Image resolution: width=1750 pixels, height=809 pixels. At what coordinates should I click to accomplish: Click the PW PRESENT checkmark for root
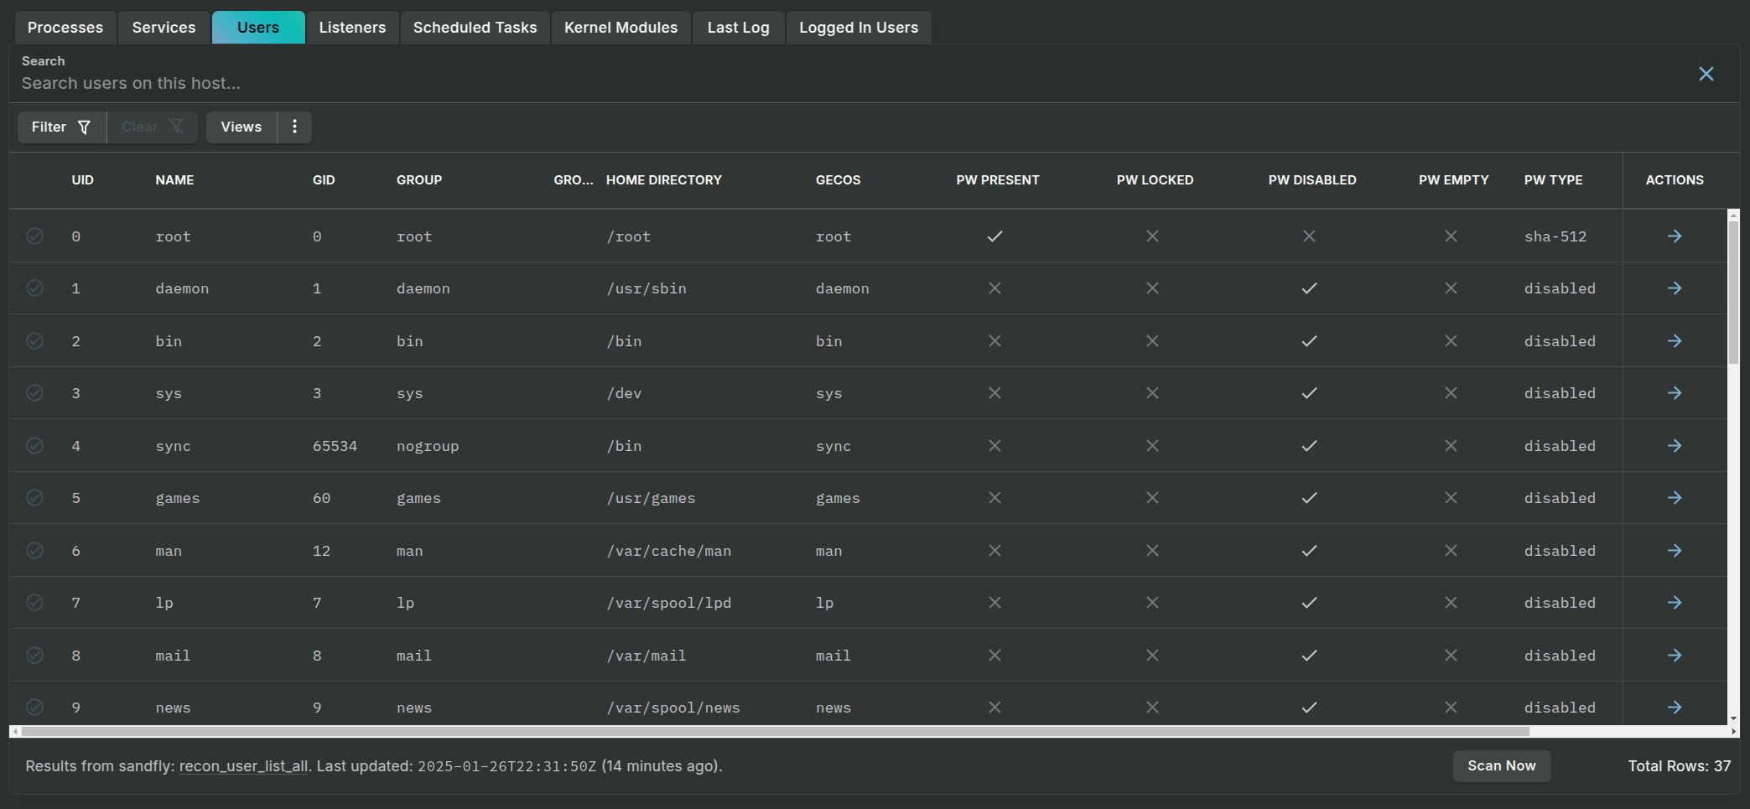[994, 236]
